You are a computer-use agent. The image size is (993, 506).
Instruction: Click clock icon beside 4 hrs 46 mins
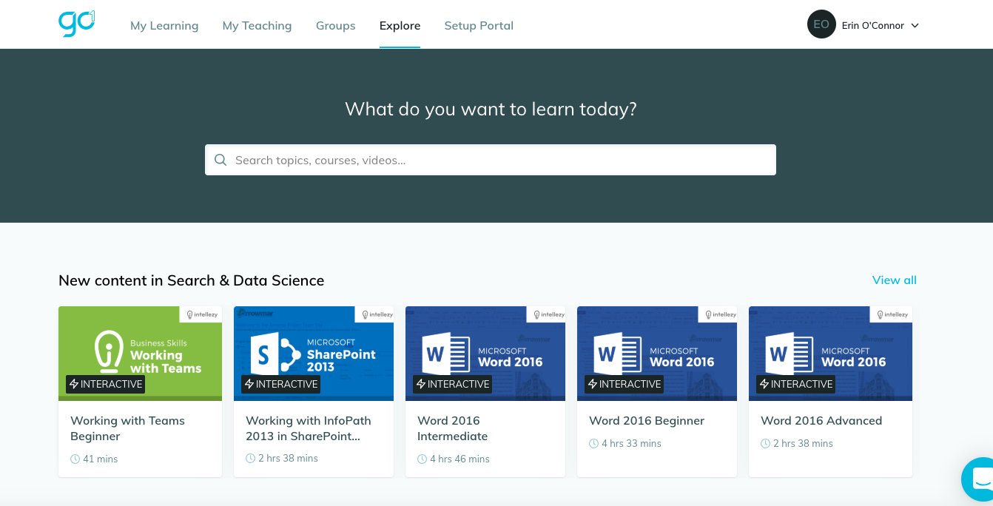[x=422, y=459]
